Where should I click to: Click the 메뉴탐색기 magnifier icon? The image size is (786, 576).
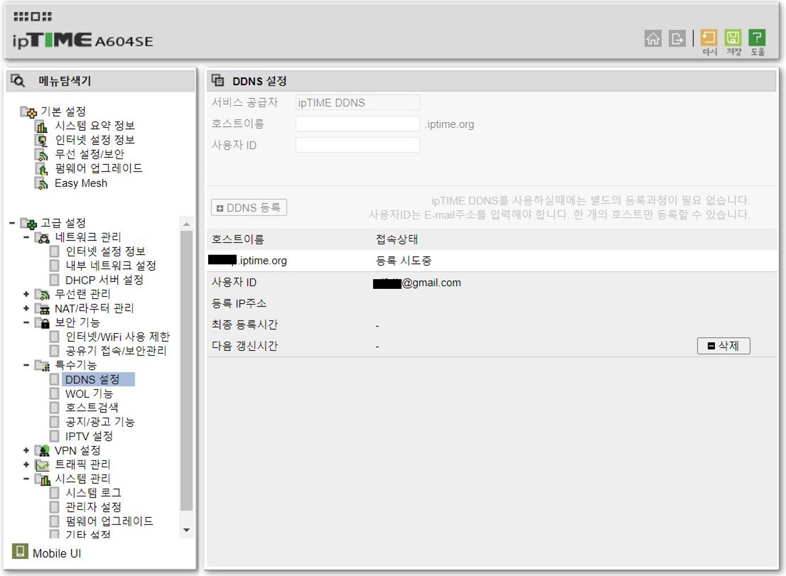click(x=18, y=81)
